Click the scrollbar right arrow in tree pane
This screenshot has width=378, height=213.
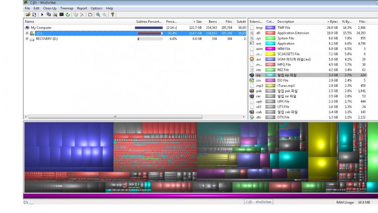244,117
